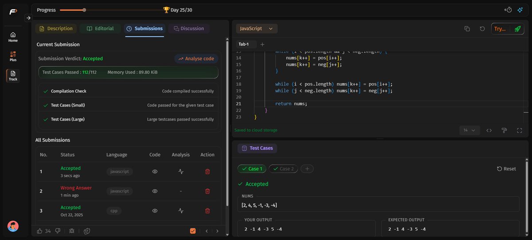This screenshot has height=240, width=532.
Task: Delete submission 1 with trash icon
Action: pos(207,171)
